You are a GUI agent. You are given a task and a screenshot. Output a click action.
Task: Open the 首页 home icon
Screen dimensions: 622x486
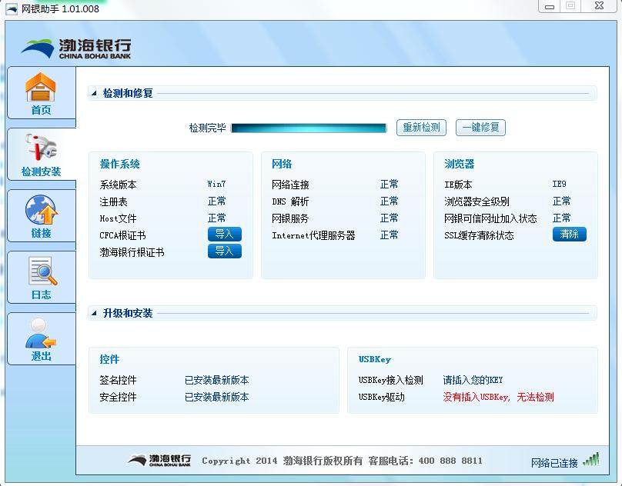[41, 87]
